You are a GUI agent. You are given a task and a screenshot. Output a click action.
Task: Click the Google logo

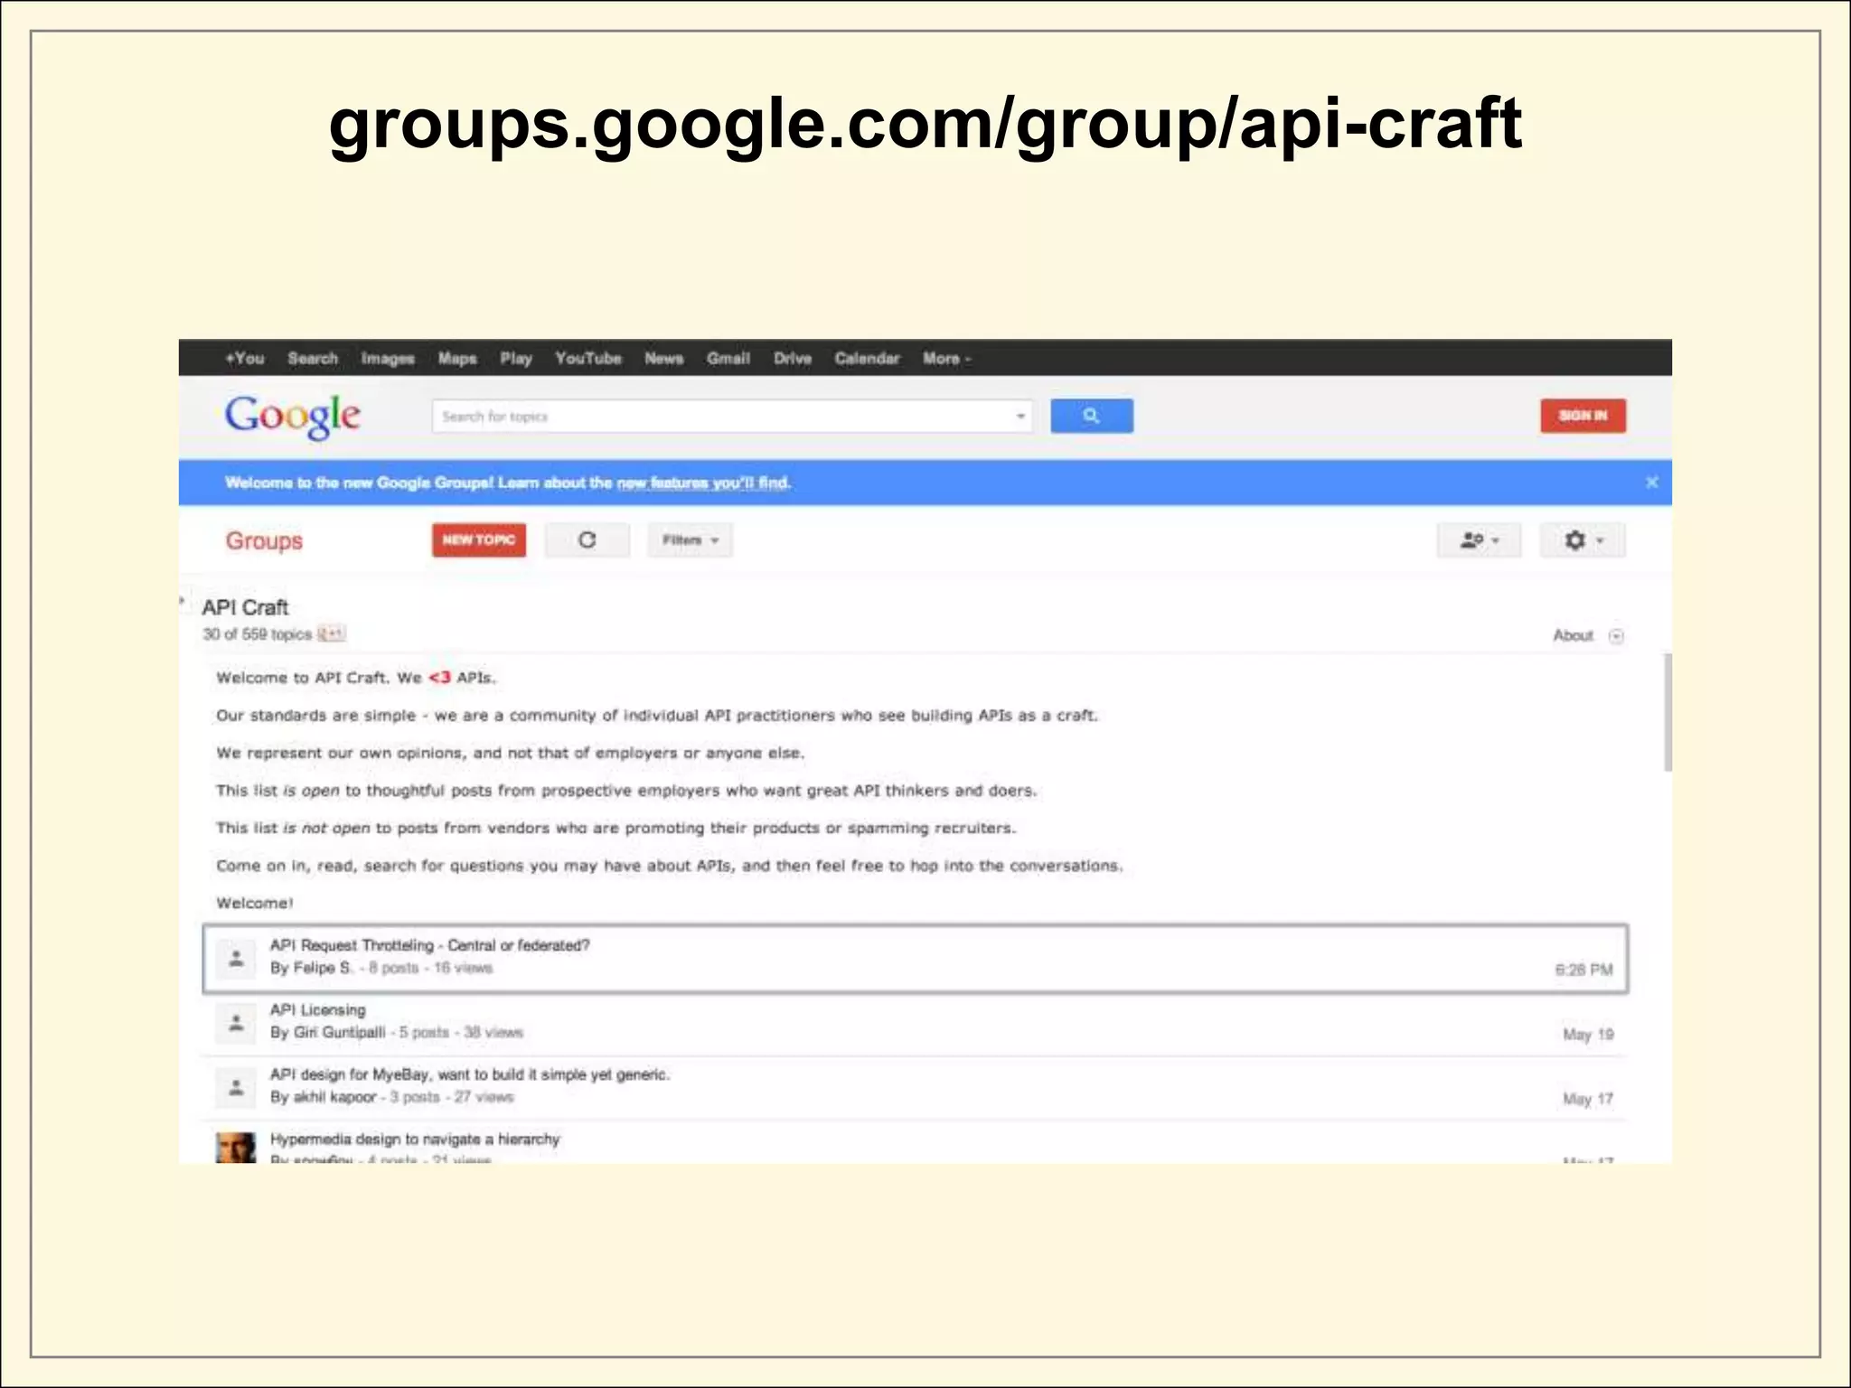click(292, 417)
